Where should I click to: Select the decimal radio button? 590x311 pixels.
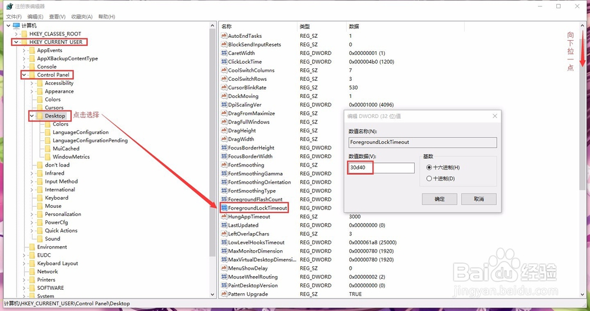(x=429, y=178)
